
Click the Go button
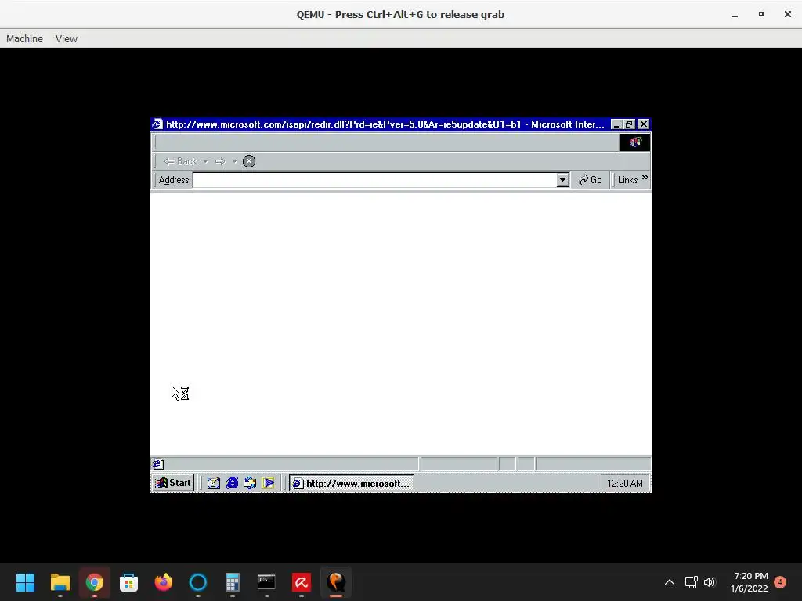(x=591, y=180)
